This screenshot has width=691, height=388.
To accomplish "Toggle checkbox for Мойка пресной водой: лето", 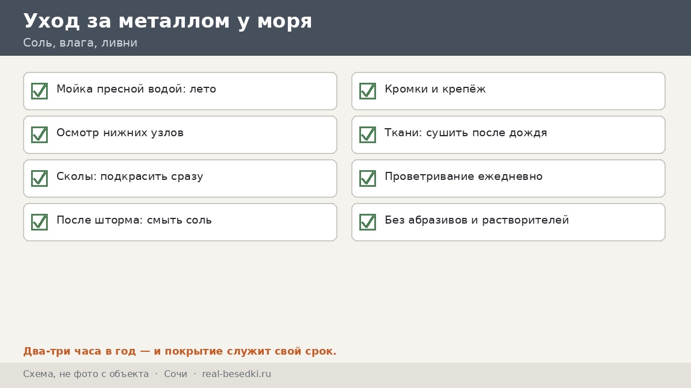I will coord(39,91).
